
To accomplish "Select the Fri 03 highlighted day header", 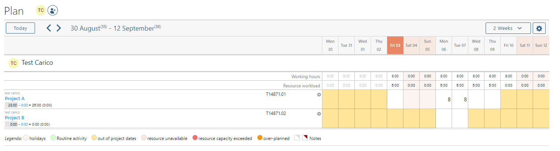I will point(395,45).
